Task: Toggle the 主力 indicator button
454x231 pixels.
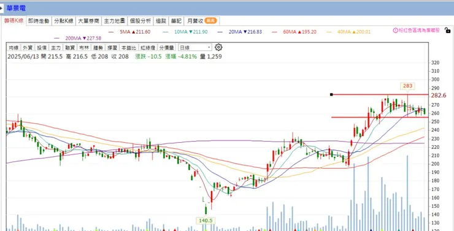Action: pyautogui.click(x=56, y=48)
